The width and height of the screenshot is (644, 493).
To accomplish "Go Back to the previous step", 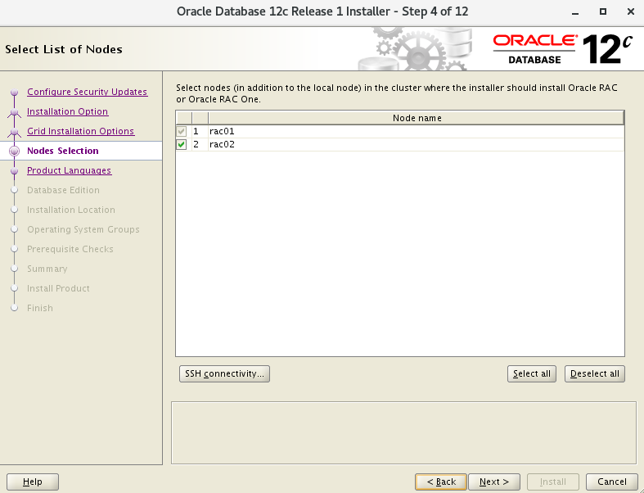I will (441, 482).
